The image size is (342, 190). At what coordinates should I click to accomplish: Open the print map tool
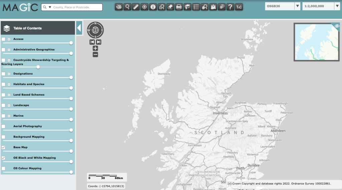pos(179,7)
